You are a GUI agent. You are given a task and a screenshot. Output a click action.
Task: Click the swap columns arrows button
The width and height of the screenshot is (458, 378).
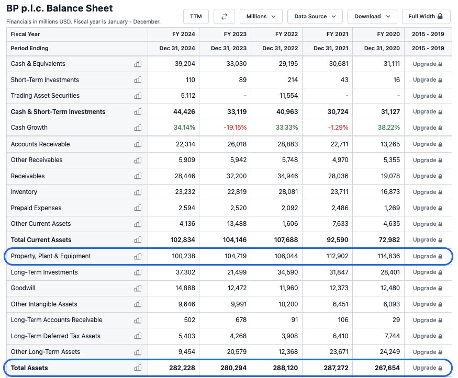tap(224, 16)
